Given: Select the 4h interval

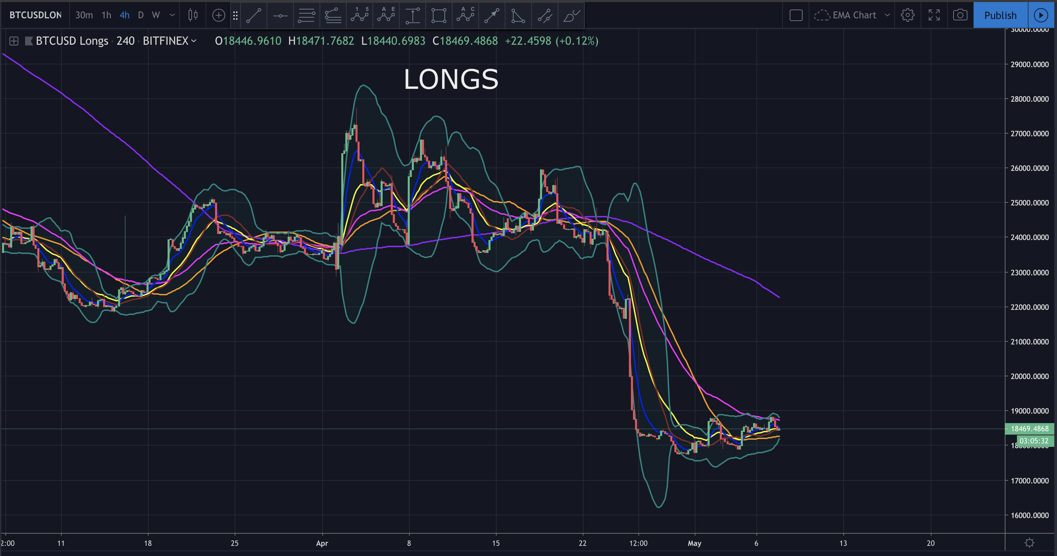Looking at the screenshot, I should point(125,15).
